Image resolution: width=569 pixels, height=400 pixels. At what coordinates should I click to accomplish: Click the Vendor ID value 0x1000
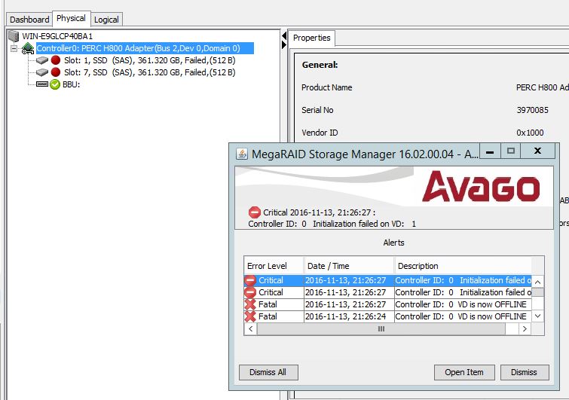[530, 133]
